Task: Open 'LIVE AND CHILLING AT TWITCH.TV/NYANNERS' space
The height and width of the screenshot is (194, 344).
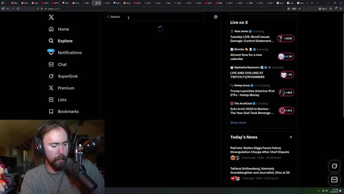Action: pos(247,75)
